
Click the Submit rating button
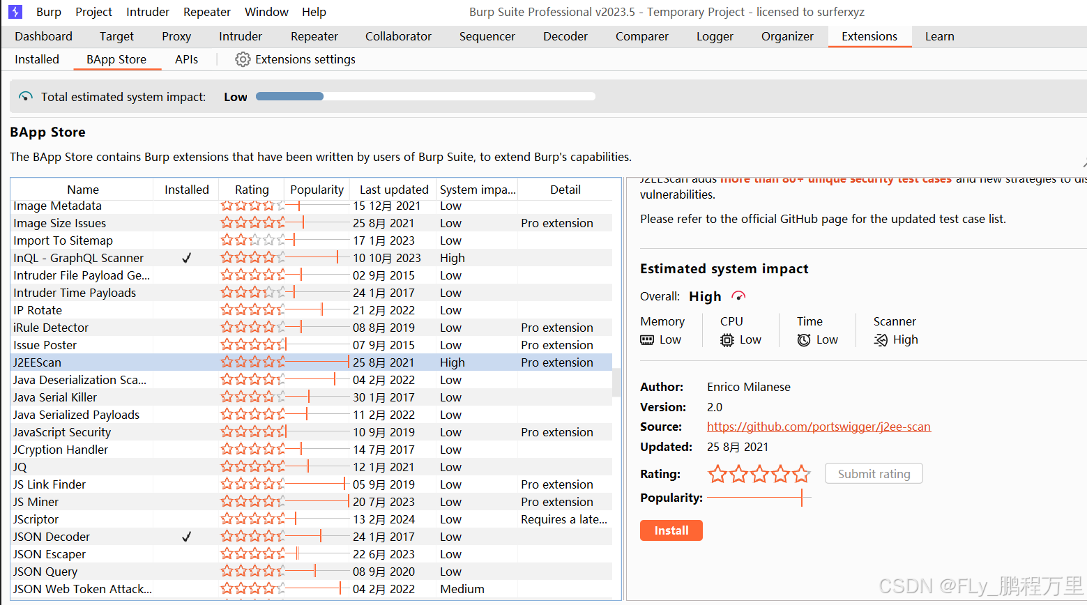click(874, 474)
